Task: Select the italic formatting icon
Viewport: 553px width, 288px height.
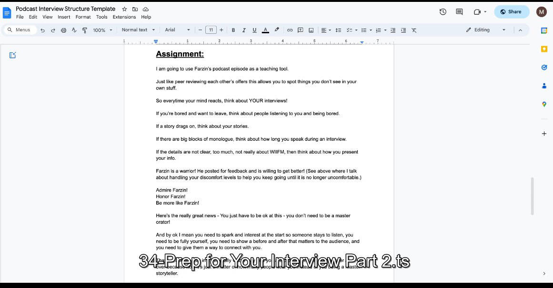Action: (243, 29)
